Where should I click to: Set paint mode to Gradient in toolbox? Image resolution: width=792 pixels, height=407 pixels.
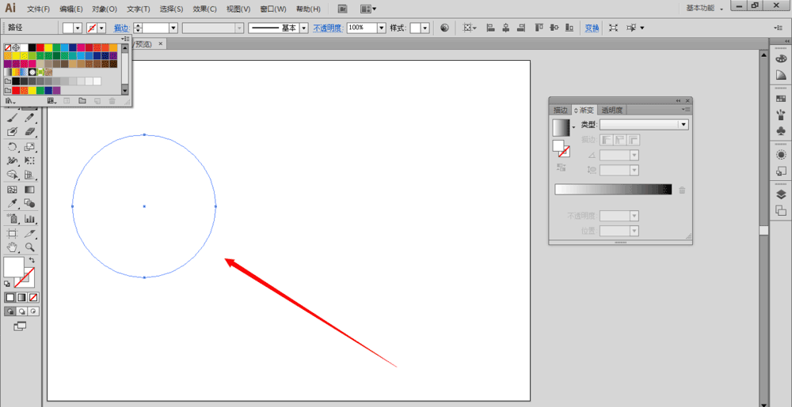21,297
